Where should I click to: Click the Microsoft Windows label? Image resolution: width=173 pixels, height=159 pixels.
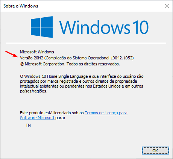point(37,52)
